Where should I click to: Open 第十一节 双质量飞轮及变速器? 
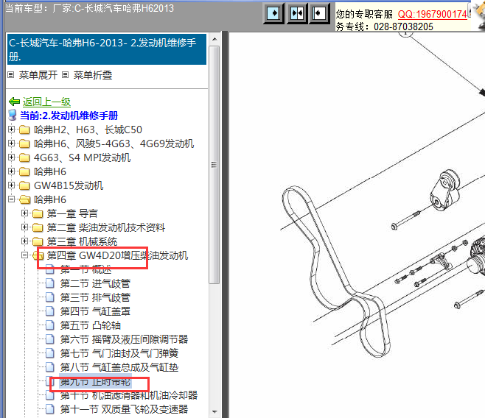point(124,409)
